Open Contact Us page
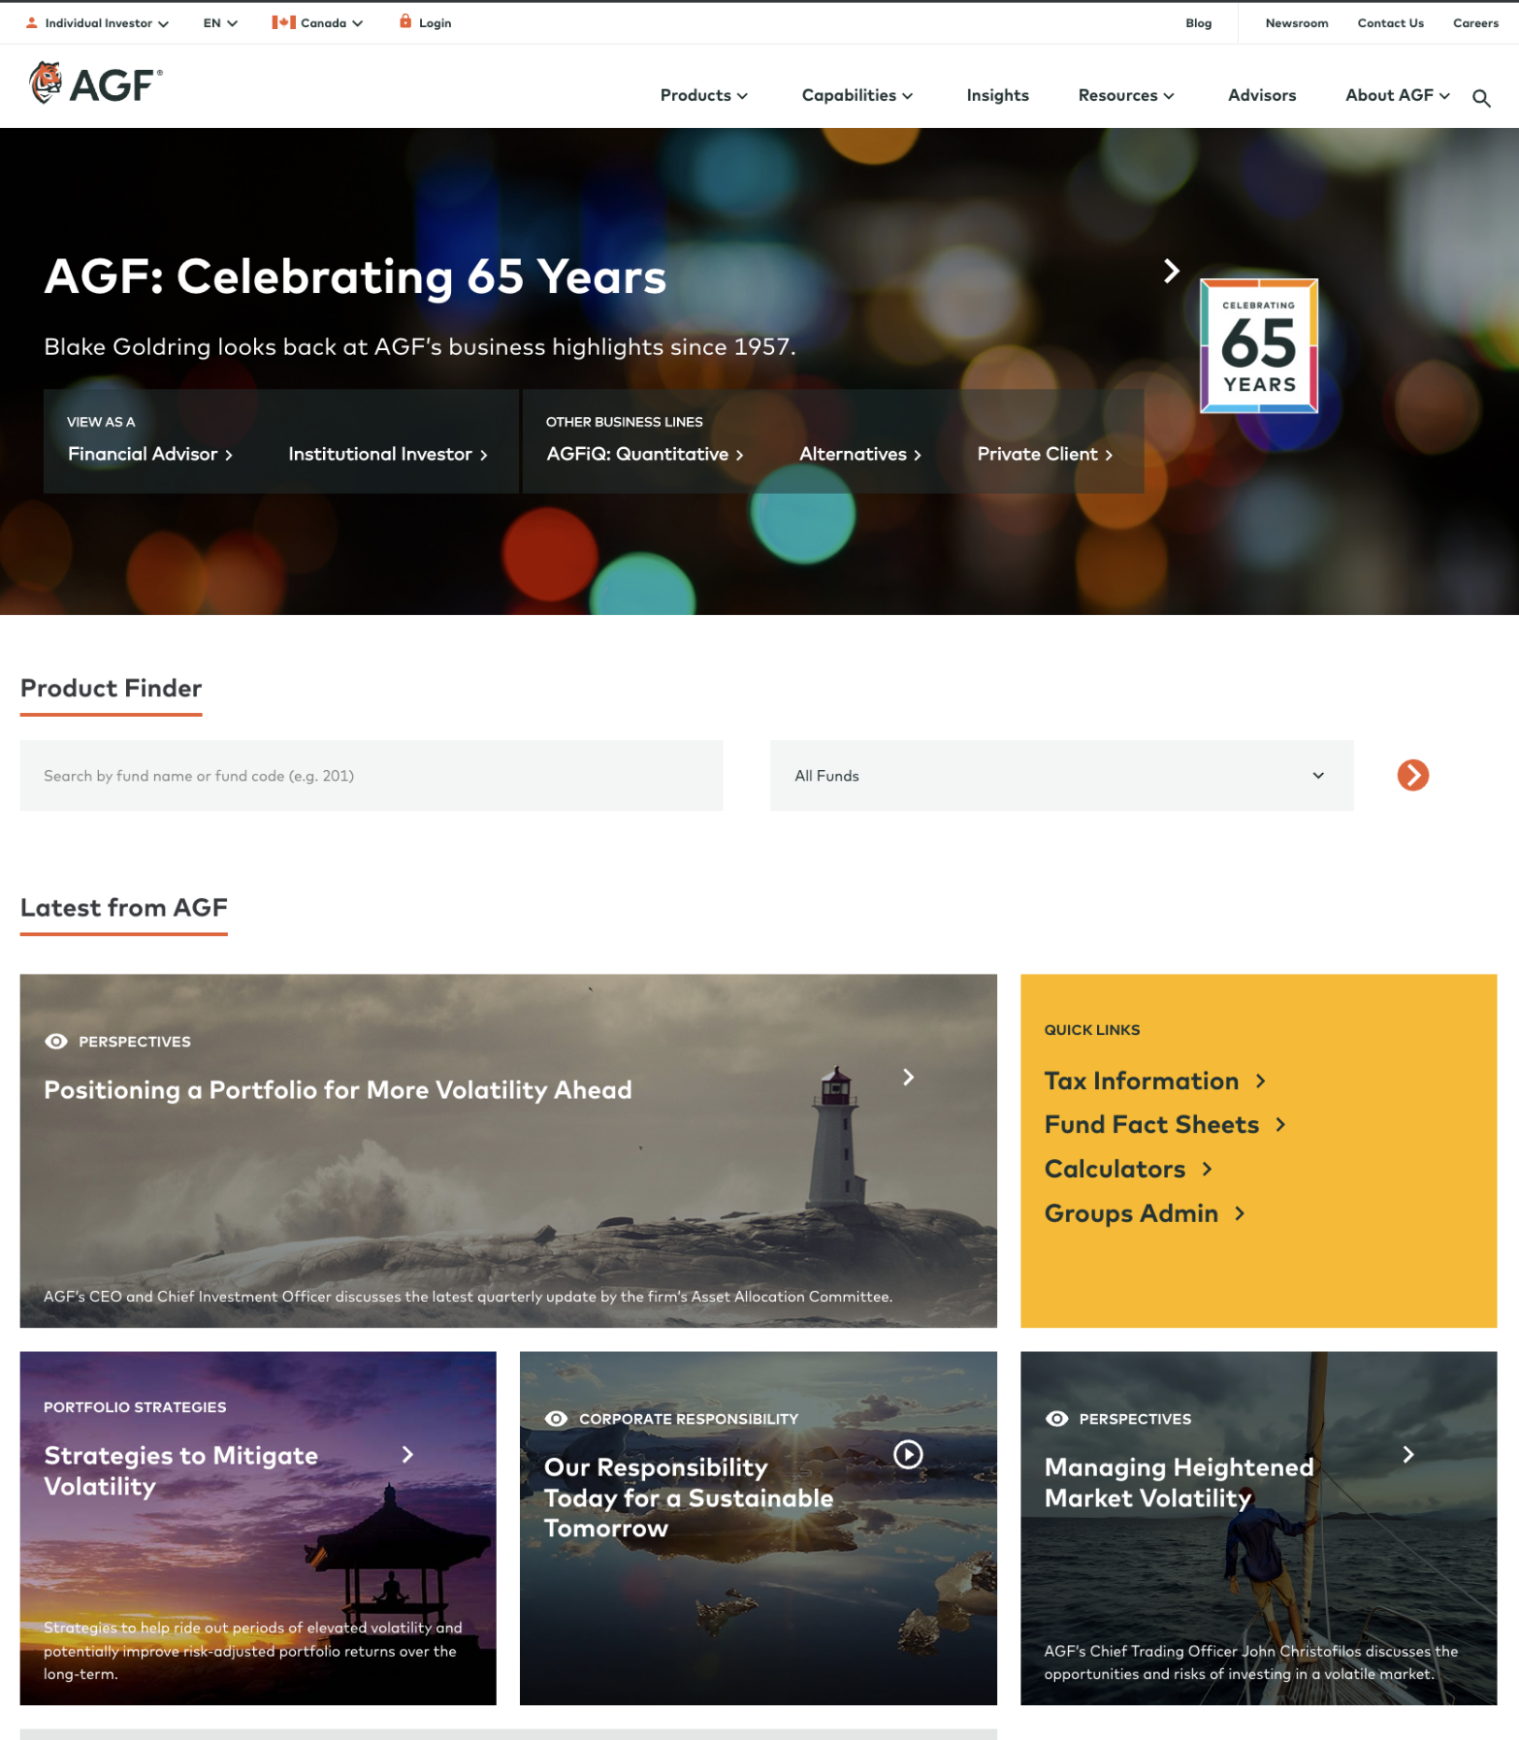Image resolution: width=1519 pixels, height=1740 pixels. click(x=1391, y=23)
